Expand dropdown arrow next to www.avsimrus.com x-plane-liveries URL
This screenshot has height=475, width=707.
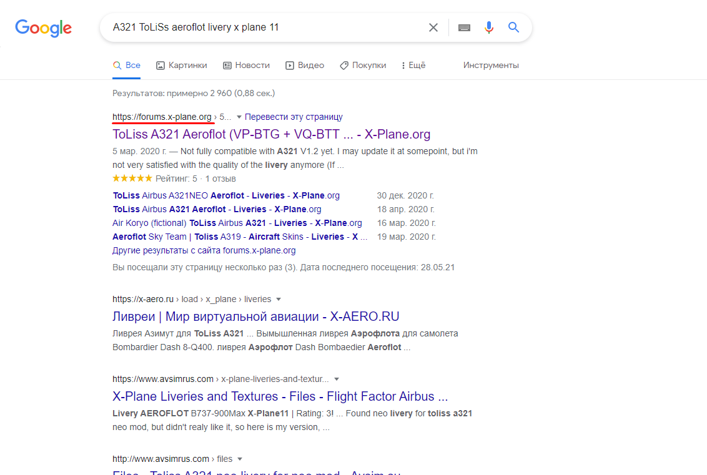337,379
